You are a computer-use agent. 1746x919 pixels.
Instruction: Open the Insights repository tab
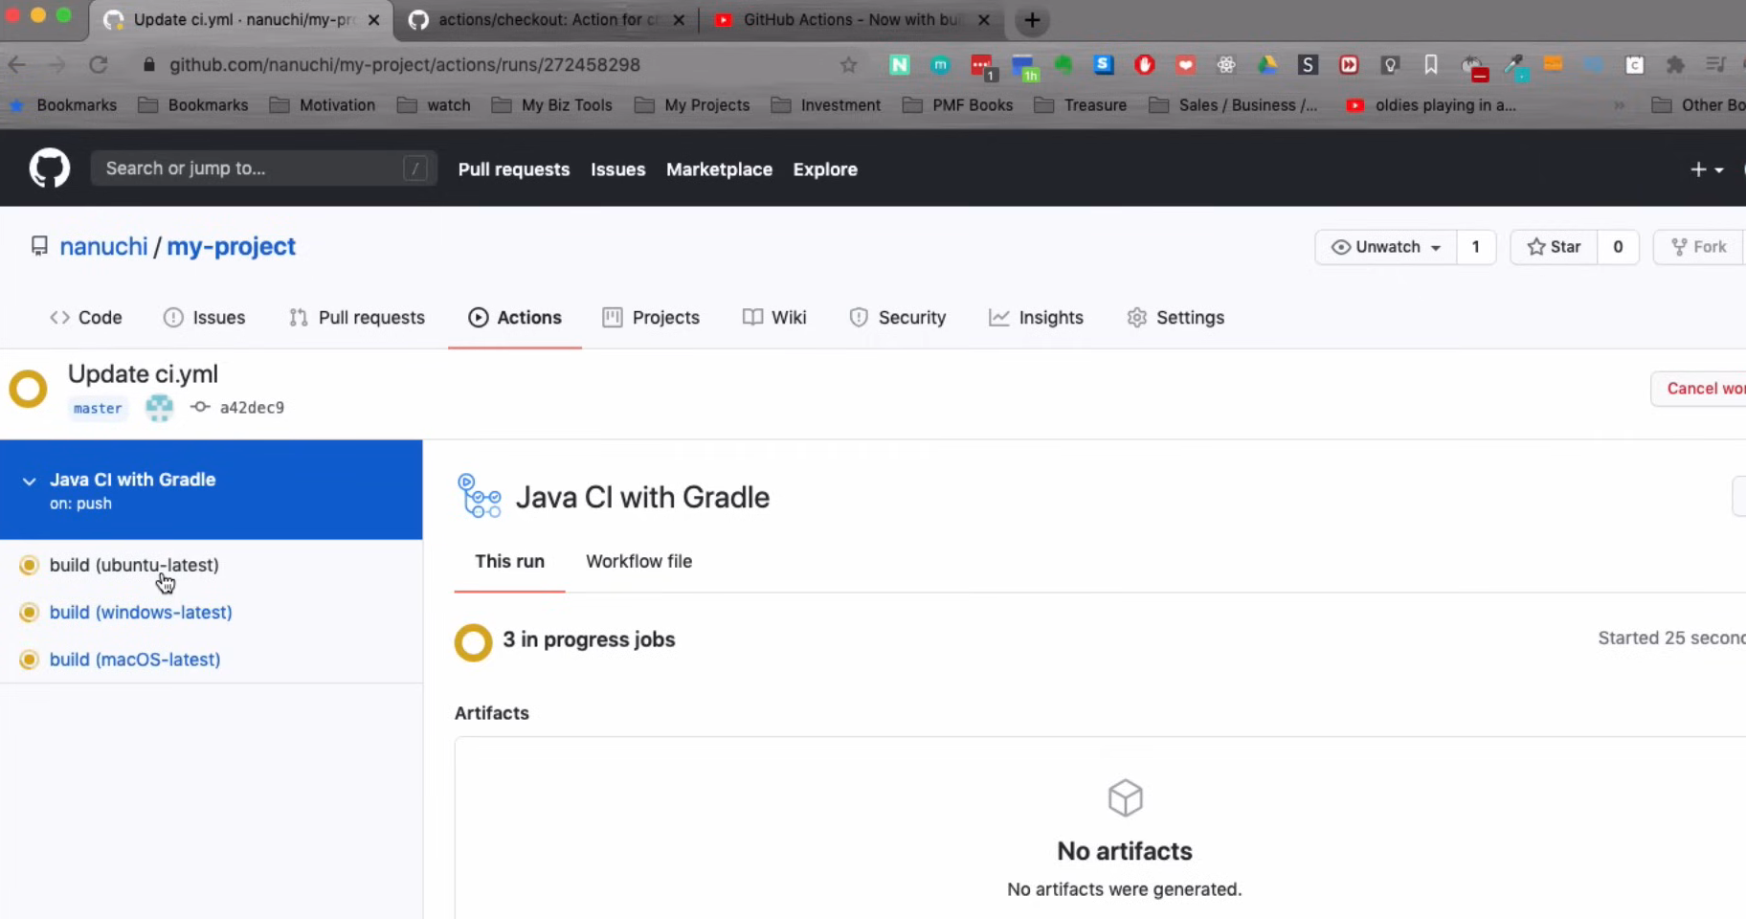tap(1037, 318)
